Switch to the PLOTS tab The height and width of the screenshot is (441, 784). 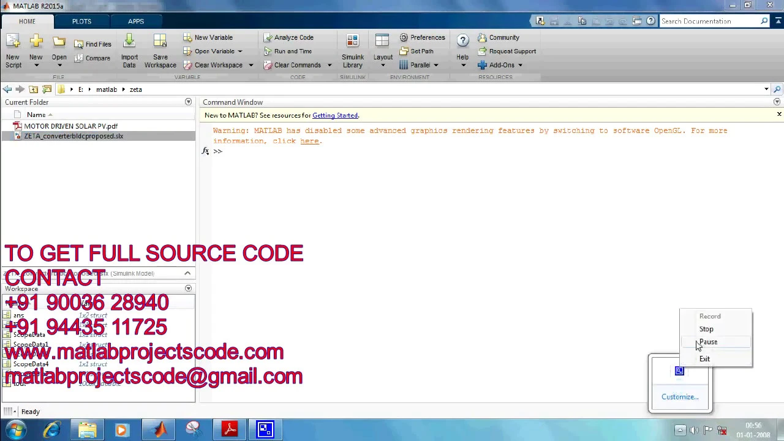point(81,21)
